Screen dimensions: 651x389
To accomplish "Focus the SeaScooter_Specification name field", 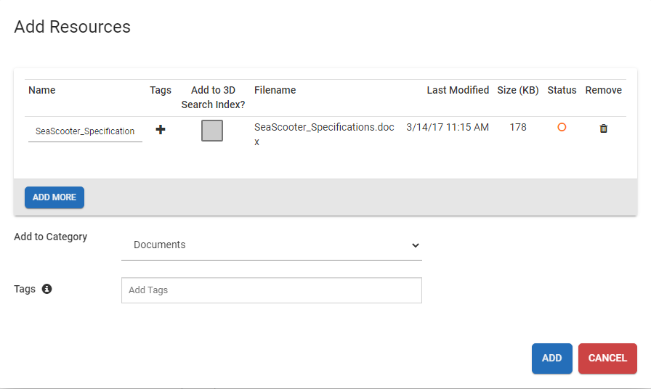I will [85, 131].
